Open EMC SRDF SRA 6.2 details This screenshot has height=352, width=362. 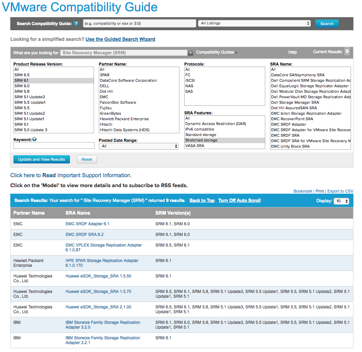pos(84,235)
